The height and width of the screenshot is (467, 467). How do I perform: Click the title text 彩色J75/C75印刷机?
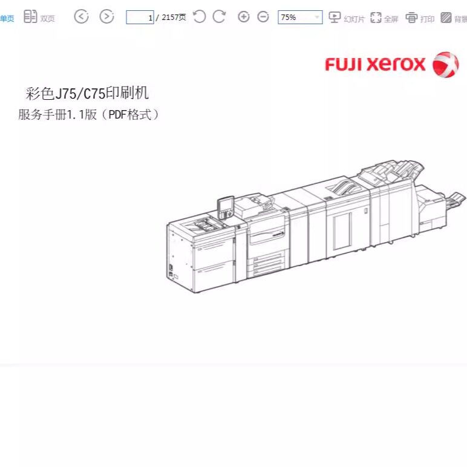[x=87, y=93]
